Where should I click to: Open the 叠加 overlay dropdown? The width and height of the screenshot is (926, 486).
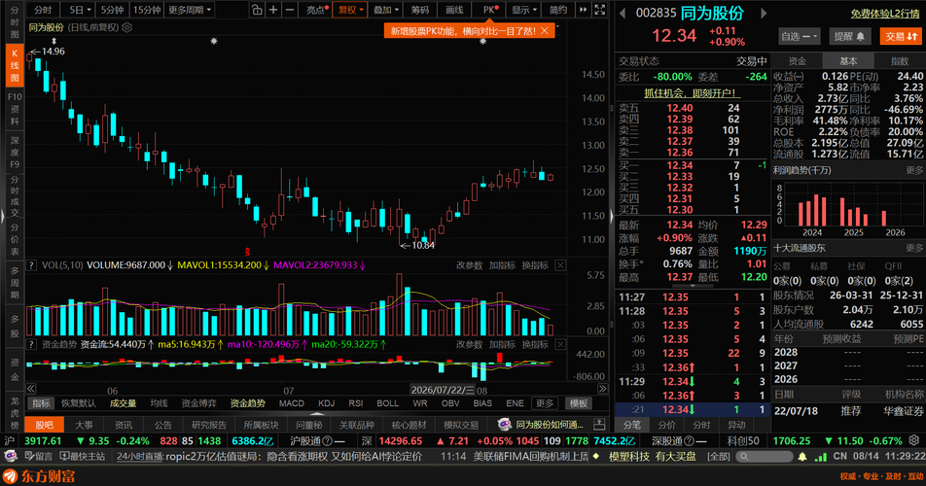click(x=386, y=10)
